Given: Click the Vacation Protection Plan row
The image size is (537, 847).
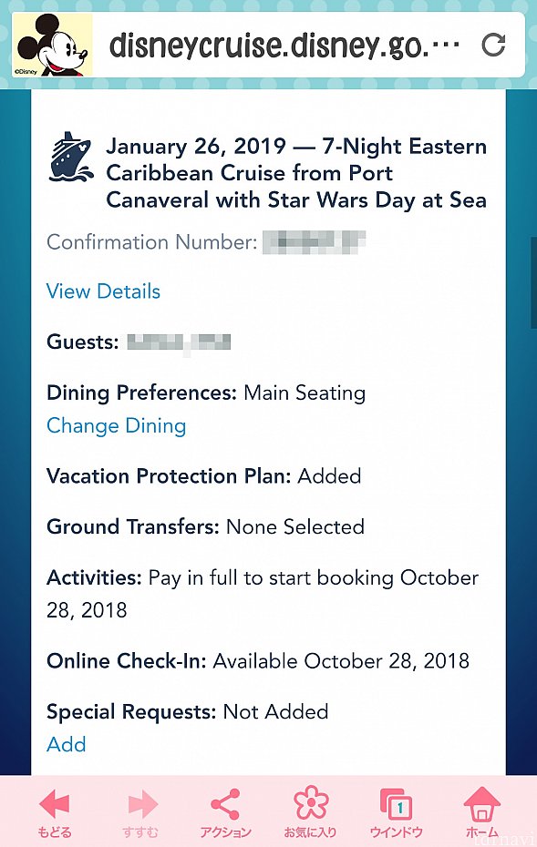Looking at the screenshot, I should pyautogui.click(x=204, y=476).
